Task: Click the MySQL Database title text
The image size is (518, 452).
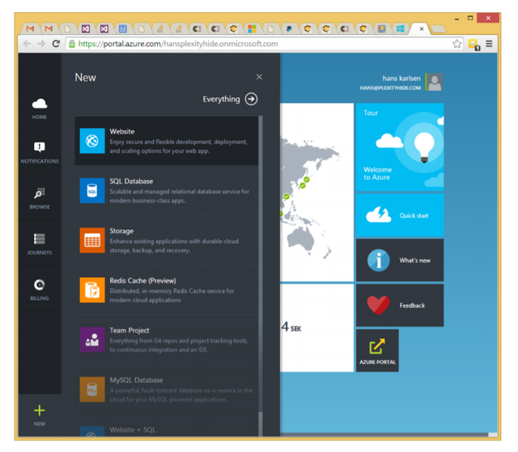Action: click(x=136, y=380)
